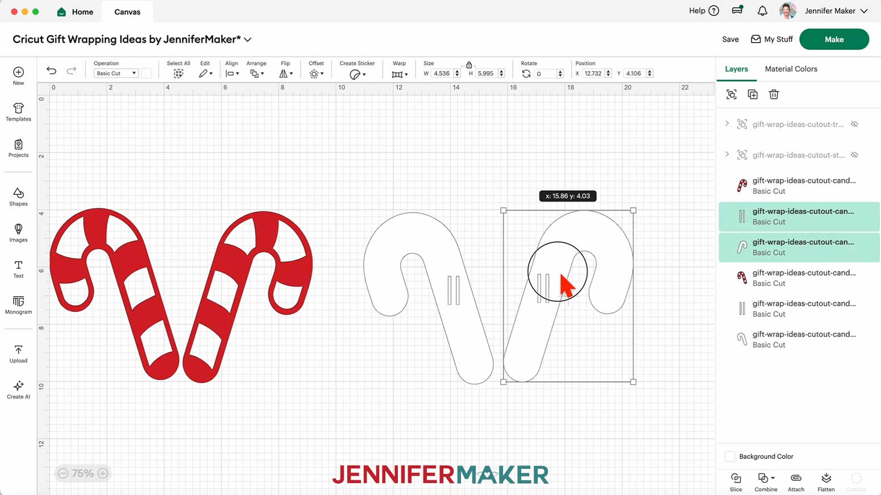Switch to the Canvas tab
881x495 pixels.
[x=127, y=11]
